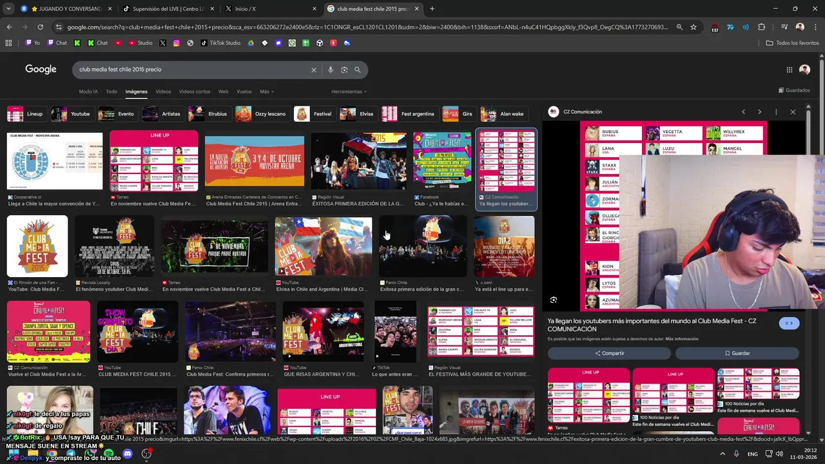Open the 3 y 4 de Octubre Movistar Arena thumbnail
Image resolution: width=825 pixels, height=464 pixels.
click(x=255, y=161)
